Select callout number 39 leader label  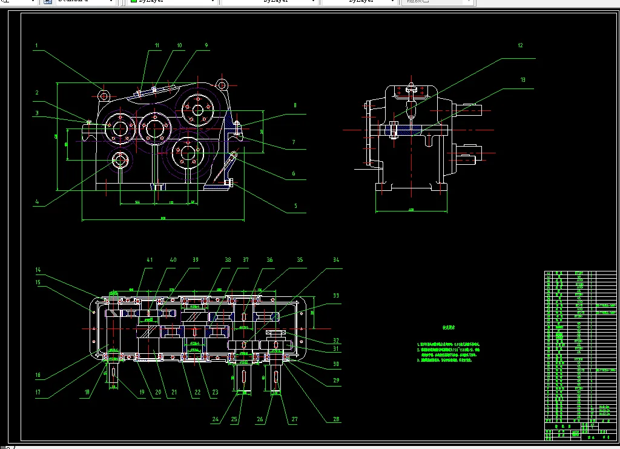pyautogui.click(x=196, y=260)
